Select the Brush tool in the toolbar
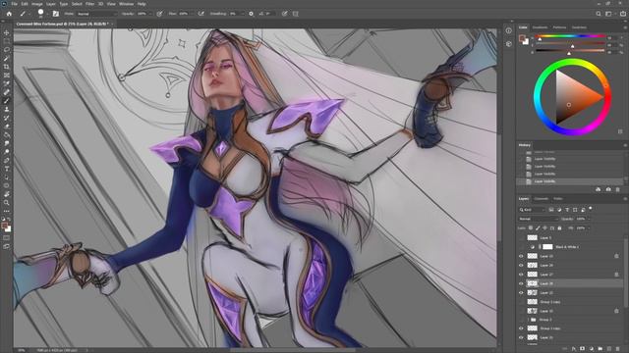 tap(7, 101)
